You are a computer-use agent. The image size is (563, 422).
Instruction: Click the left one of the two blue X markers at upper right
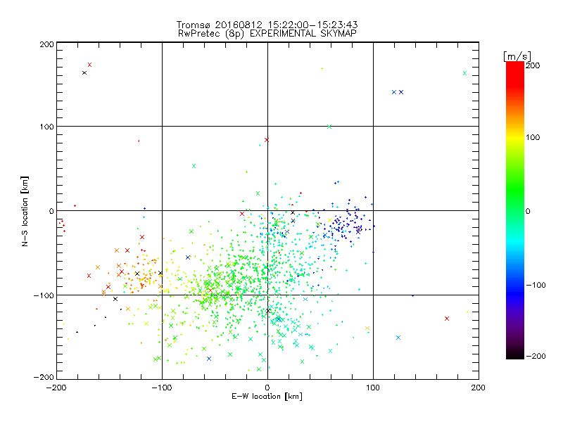click(394, 92)
